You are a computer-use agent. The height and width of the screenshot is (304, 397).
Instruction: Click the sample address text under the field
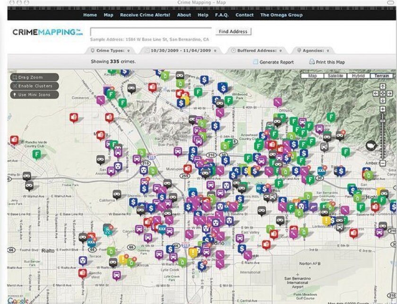click(x=149, y=40)
